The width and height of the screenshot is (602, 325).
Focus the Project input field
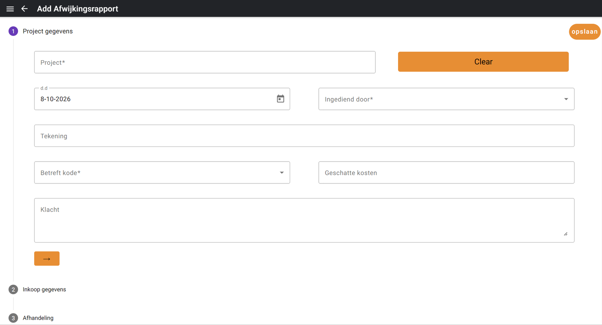(205, 62)
